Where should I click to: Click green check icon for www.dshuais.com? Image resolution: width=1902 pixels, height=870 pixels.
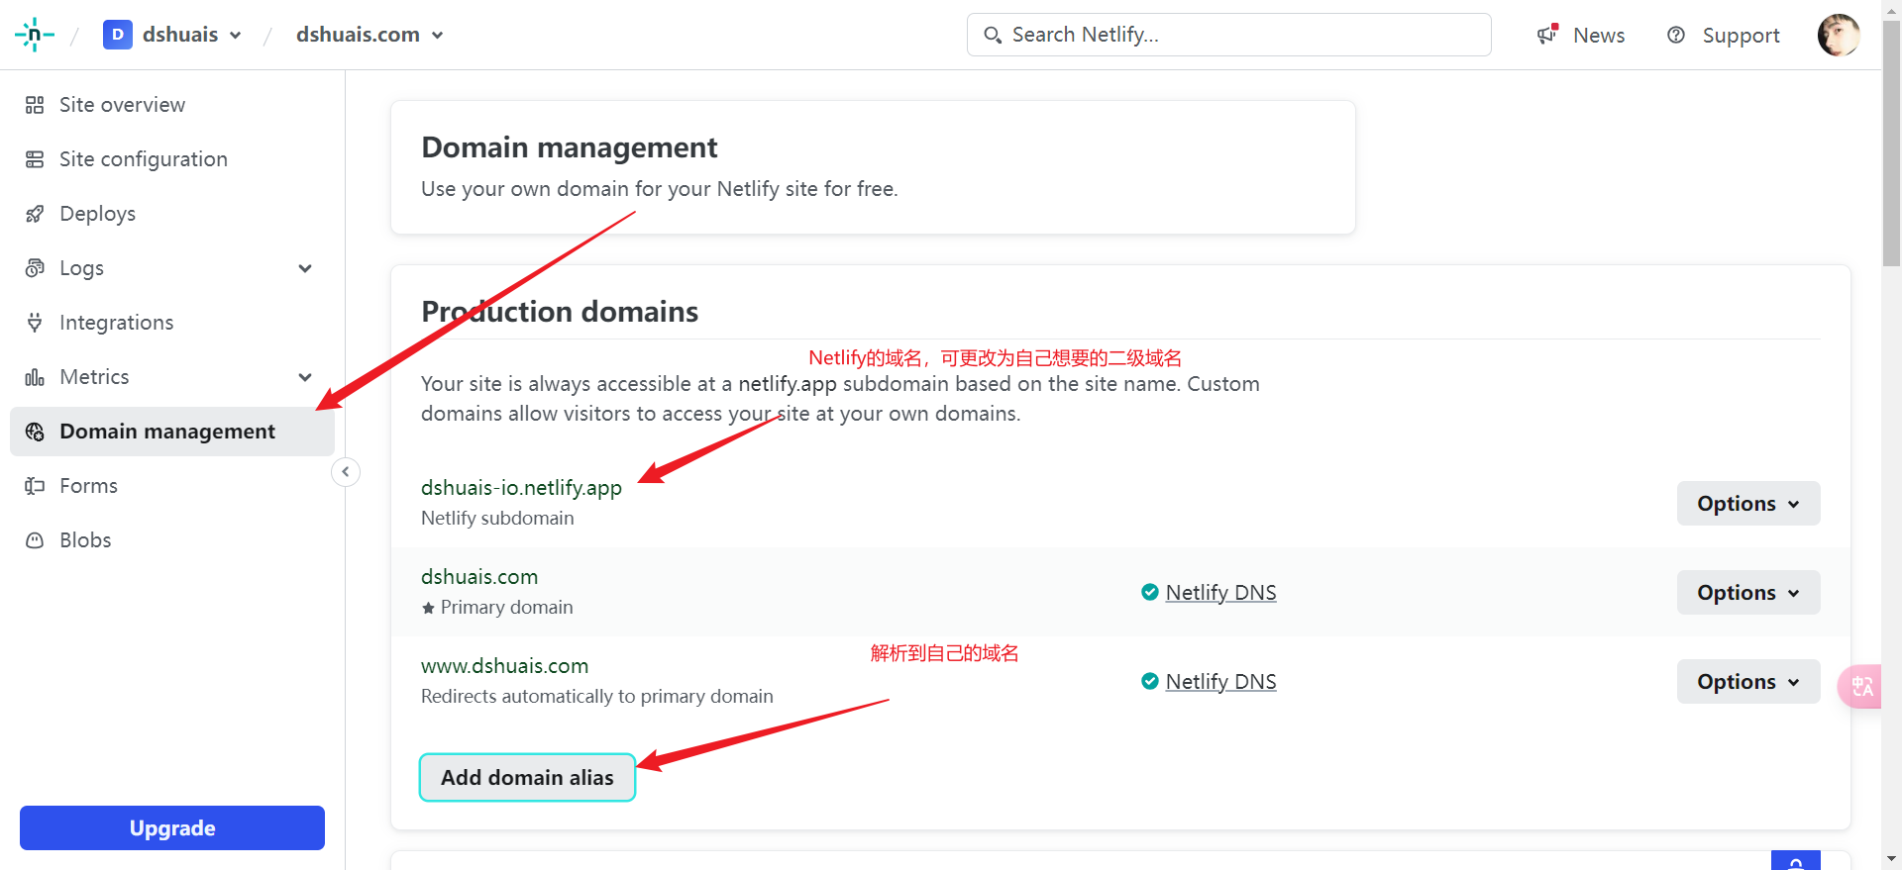pos(1150,681)
